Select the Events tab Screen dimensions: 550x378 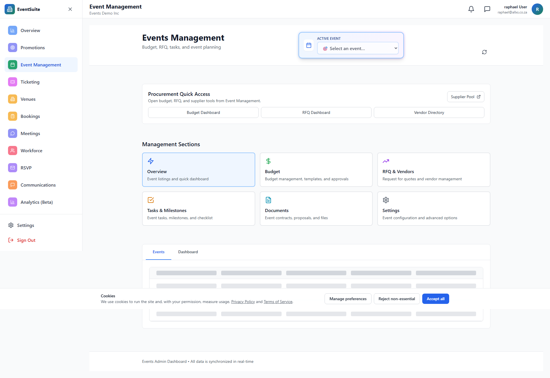158,252
